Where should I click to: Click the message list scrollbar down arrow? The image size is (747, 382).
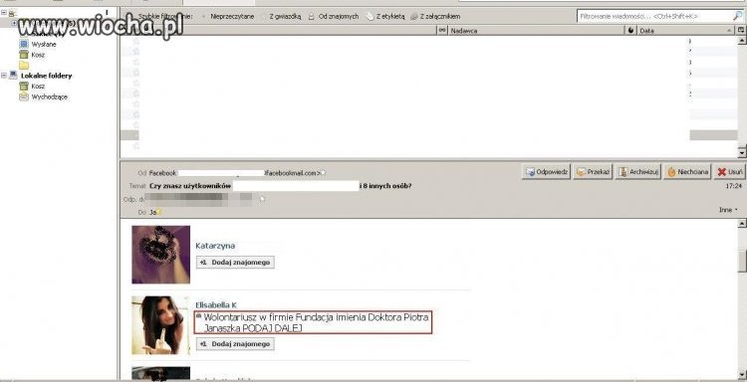741,153
